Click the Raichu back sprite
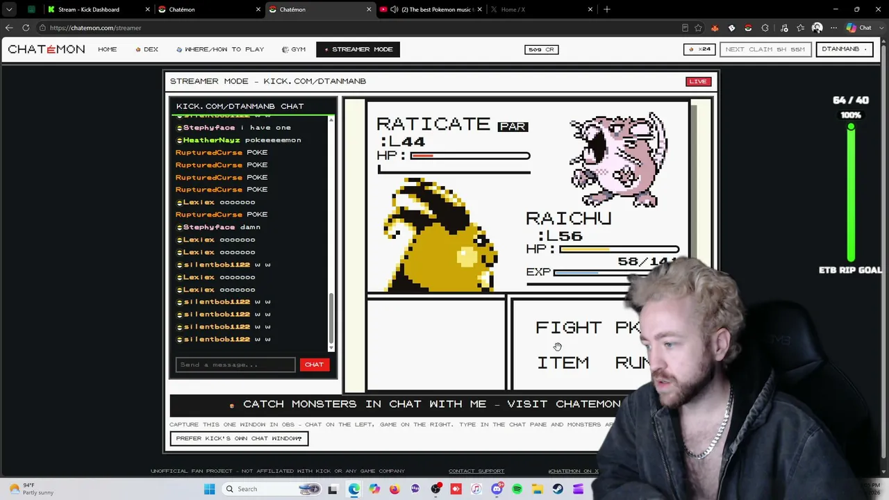The height and width of the screenshot is (500, 889). 440,235
